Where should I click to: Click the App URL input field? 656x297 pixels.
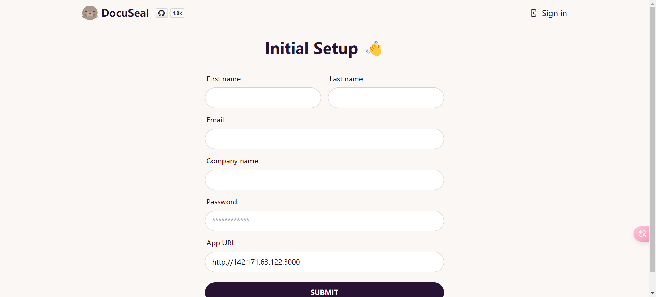324,262
